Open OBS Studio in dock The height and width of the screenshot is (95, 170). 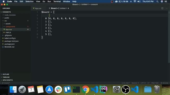(x=126, y=89)
